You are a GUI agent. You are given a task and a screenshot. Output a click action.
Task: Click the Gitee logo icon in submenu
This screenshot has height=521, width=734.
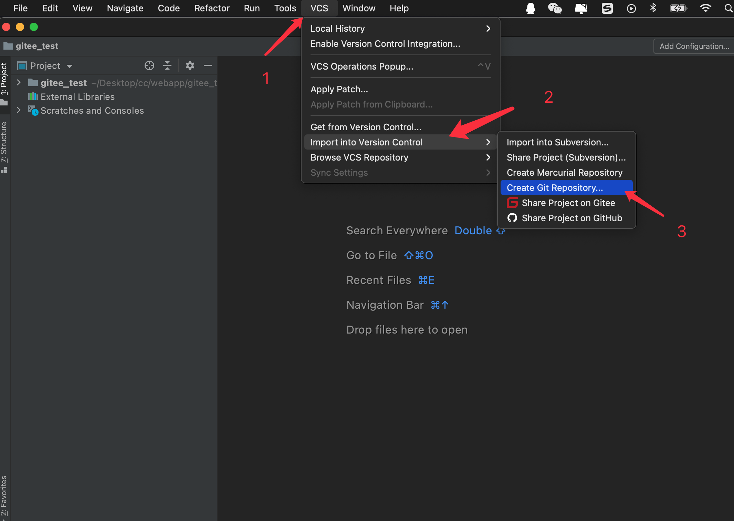click(x=512, y=203)
